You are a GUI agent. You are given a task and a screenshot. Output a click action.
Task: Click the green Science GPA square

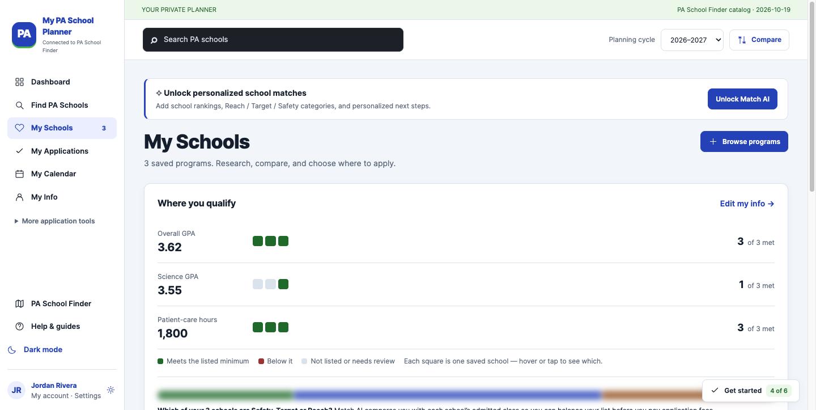[x=283, y=284]
